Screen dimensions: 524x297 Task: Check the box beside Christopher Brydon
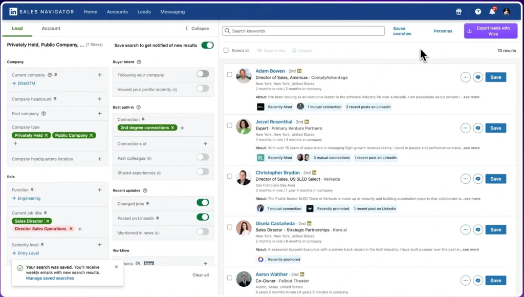coord(230,176)
